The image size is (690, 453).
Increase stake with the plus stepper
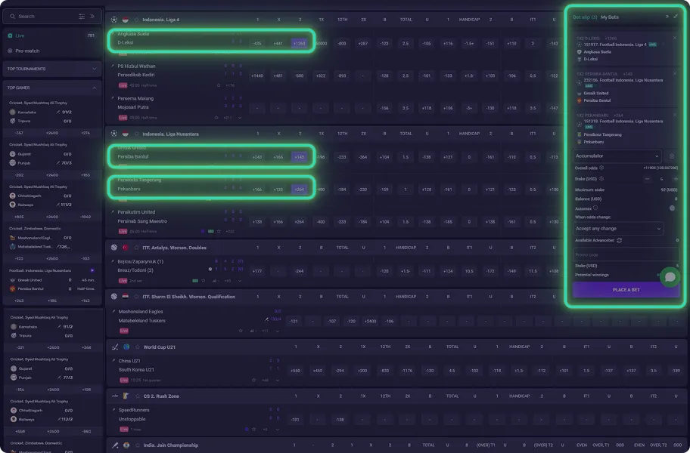(x=674, y=179)
